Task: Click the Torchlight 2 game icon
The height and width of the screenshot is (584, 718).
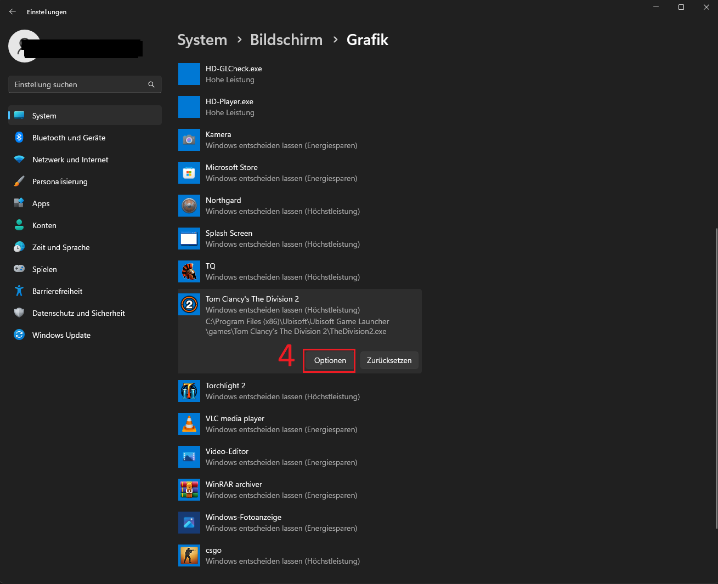Action: (189, 391)
